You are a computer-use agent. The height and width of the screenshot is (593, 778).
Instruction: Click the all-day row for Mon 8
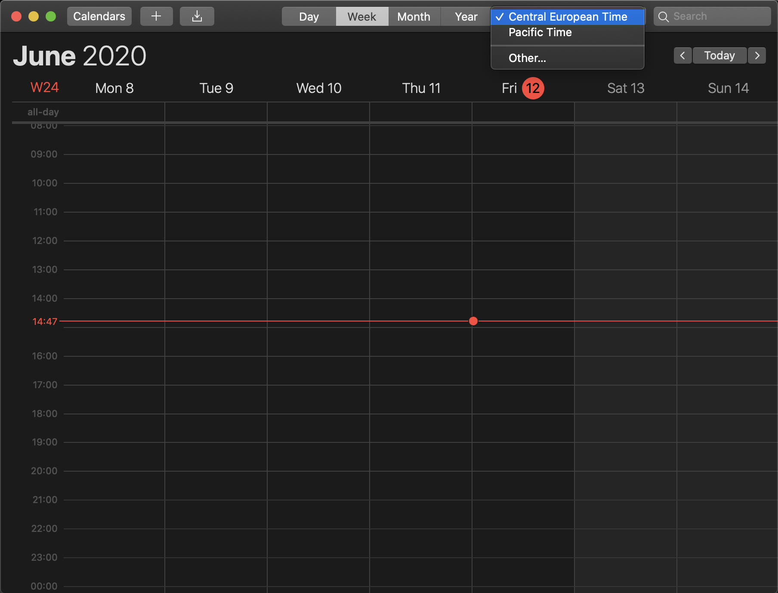click(x=114, y=112)
